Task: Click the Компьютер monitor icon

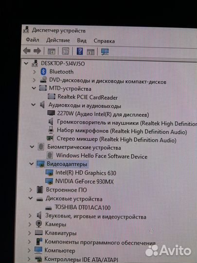Action: (38, 250)
